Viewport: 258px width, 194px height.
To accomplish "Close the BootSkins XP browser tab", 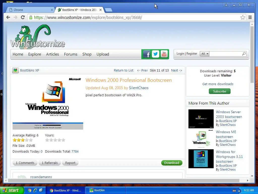I will point(101,10).
